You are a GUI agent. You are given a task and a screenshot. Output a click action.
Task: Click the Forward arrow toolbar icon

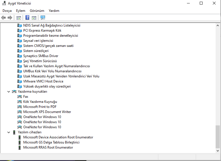coord(10,18)
